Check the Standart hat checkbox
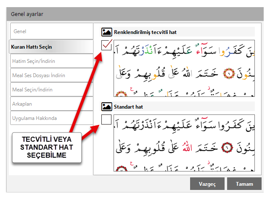 pyautogui.click(x=106, y=119)
